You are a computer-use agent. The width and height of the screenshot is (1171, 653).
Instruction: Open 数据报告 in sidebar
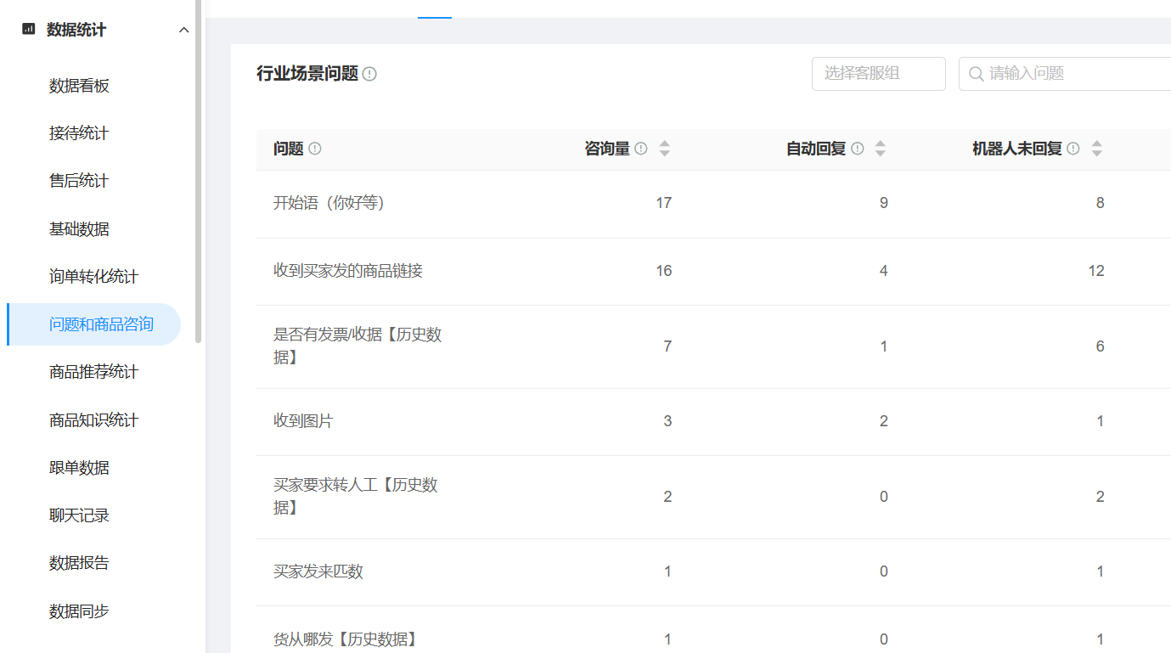[x=79, y=563]
